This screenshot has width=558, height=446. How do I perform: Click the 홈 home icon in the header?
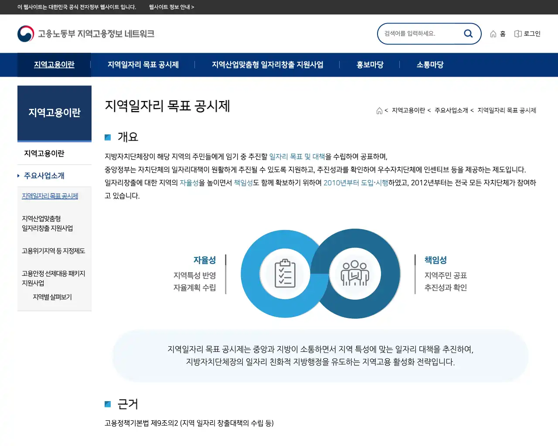tap(498, 33)
